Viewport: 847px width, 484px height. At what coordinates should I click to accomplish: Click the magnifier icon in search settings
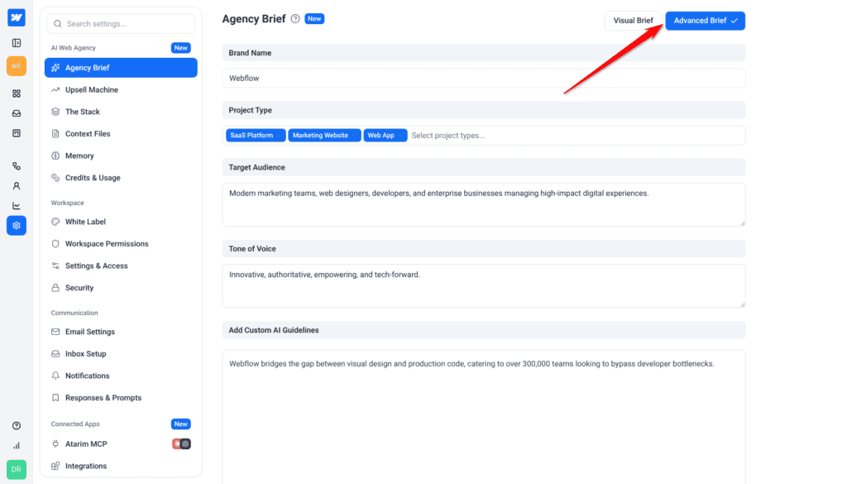58,24
